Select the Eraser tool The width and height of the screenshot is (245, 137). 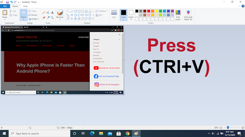44,18
